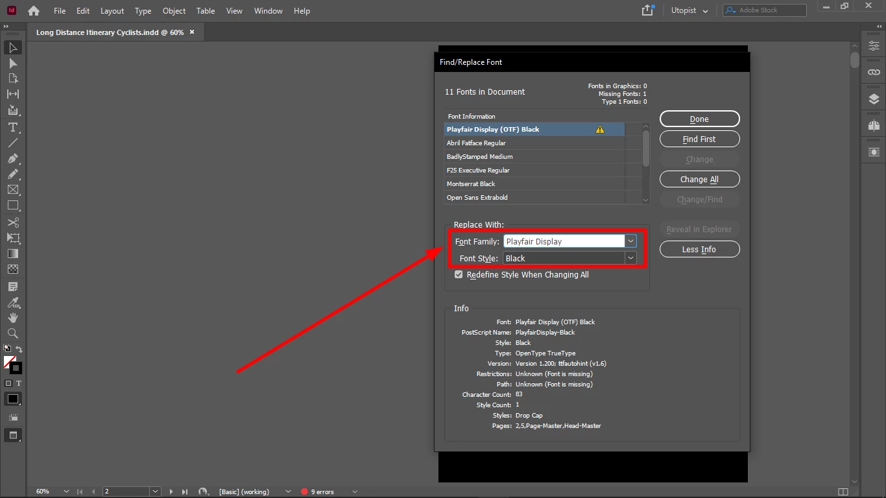Click the missing font warning icon
Image resolution: width=886 pixels, height=498 pixels.
[600, 129]
